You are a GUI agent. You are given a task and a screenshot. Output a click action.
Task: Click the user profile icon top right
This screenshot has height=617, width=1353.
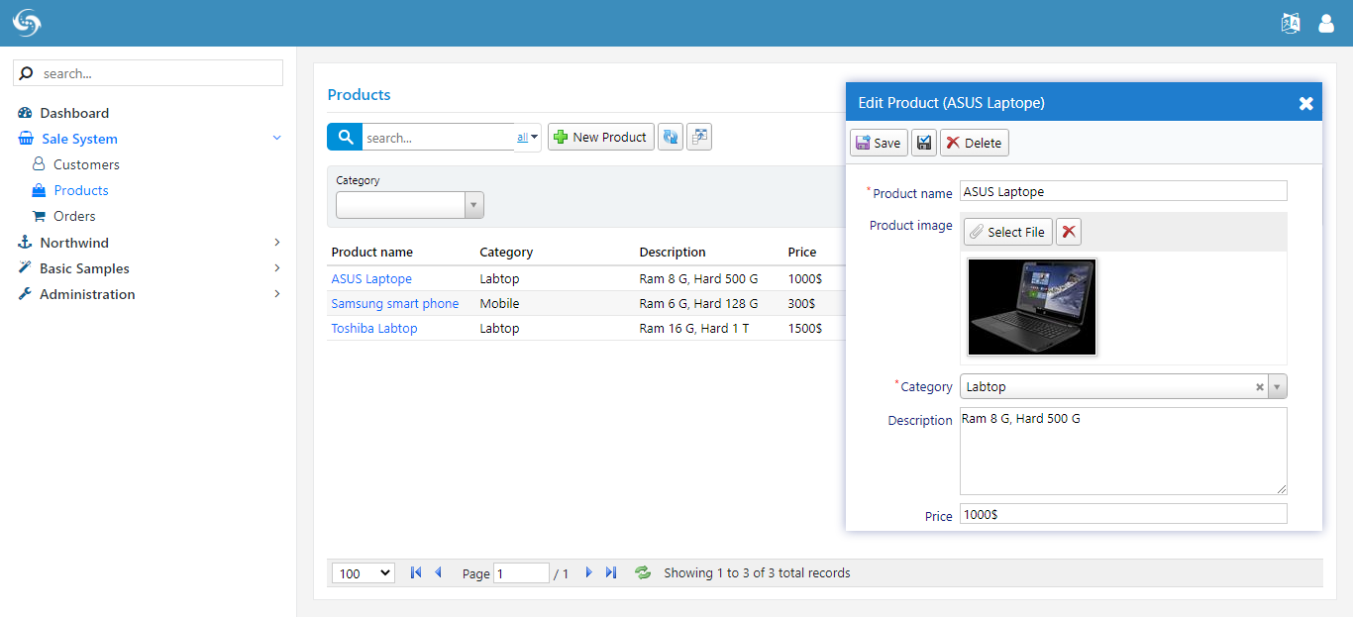click(x=1326, y=22)
